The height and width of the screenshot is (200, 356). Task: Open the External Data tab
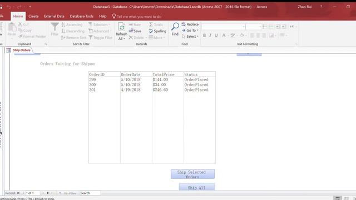[54, 16]
